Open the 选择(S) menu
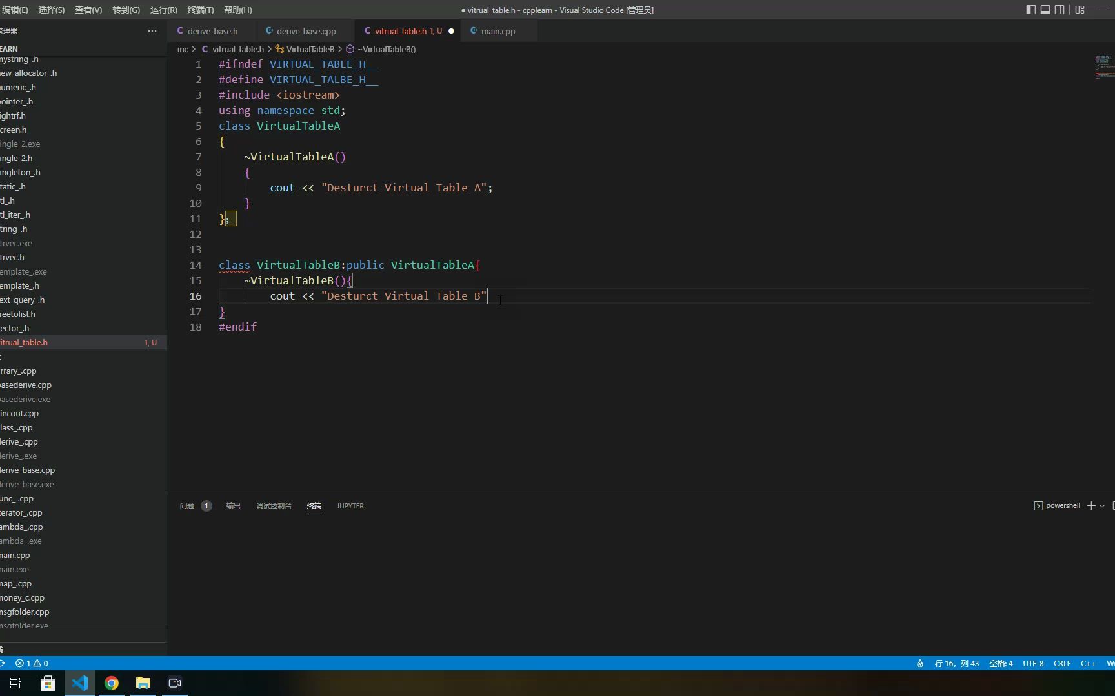 [51, 10]
